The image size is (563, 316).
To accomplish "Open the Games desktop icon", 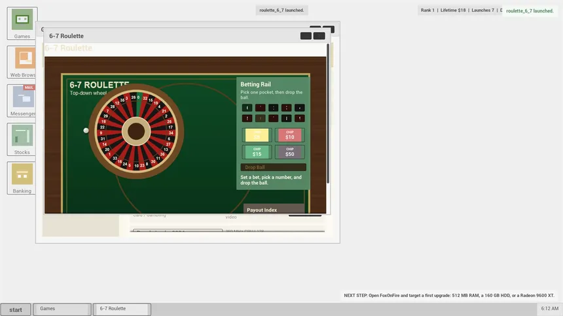I will click(x=22, y=24).
